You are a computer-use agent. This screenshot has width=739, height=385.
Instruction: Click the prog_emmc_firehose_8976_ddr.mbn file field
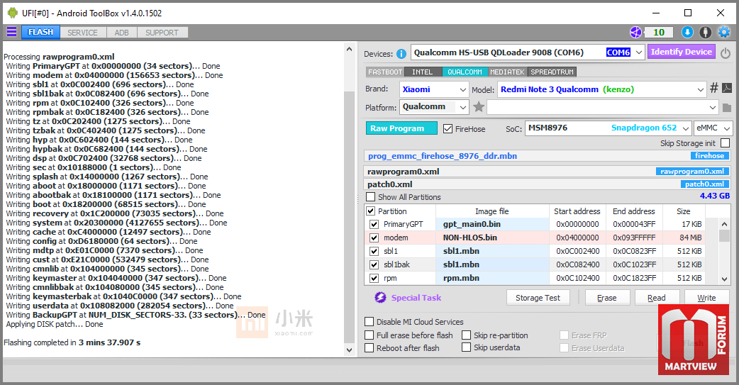[x=548, y=156]
